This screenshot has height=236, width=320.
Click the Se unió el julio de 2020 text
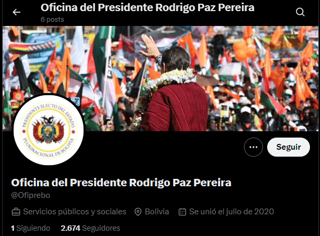click(231, 212)
